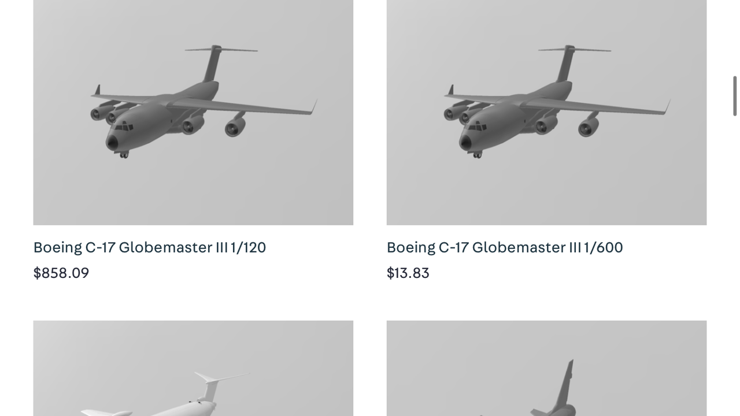Click the nose of the 1/600 C-17 model
This screenshot has width=740, height=416.
[x=465, y=143]
